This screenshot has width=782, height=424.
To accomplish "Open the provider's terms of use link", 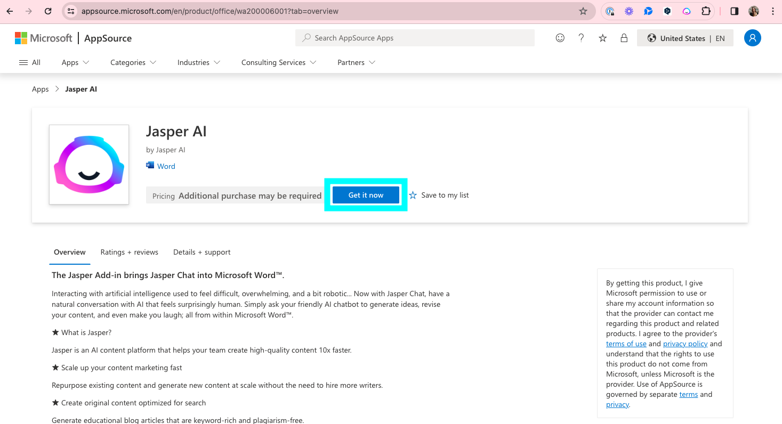I will coord(626,344).
